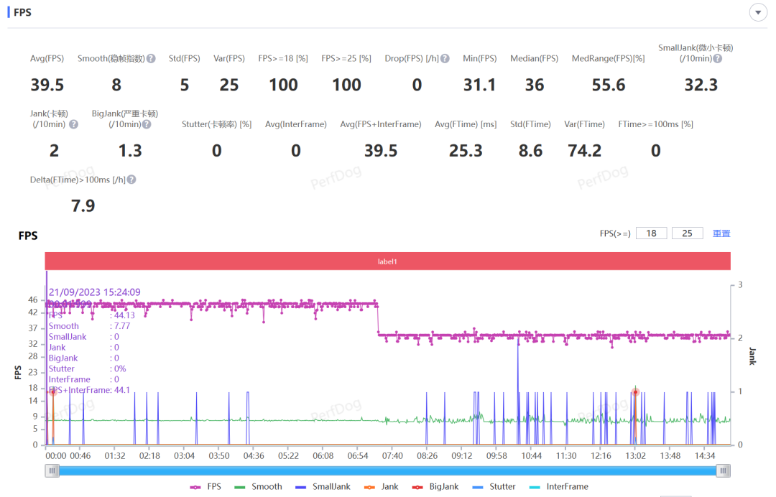Click the red BigJank marker near 13:02
This screenshot has width=776, height=497.
pyautogui.click(x=635, y=392)
